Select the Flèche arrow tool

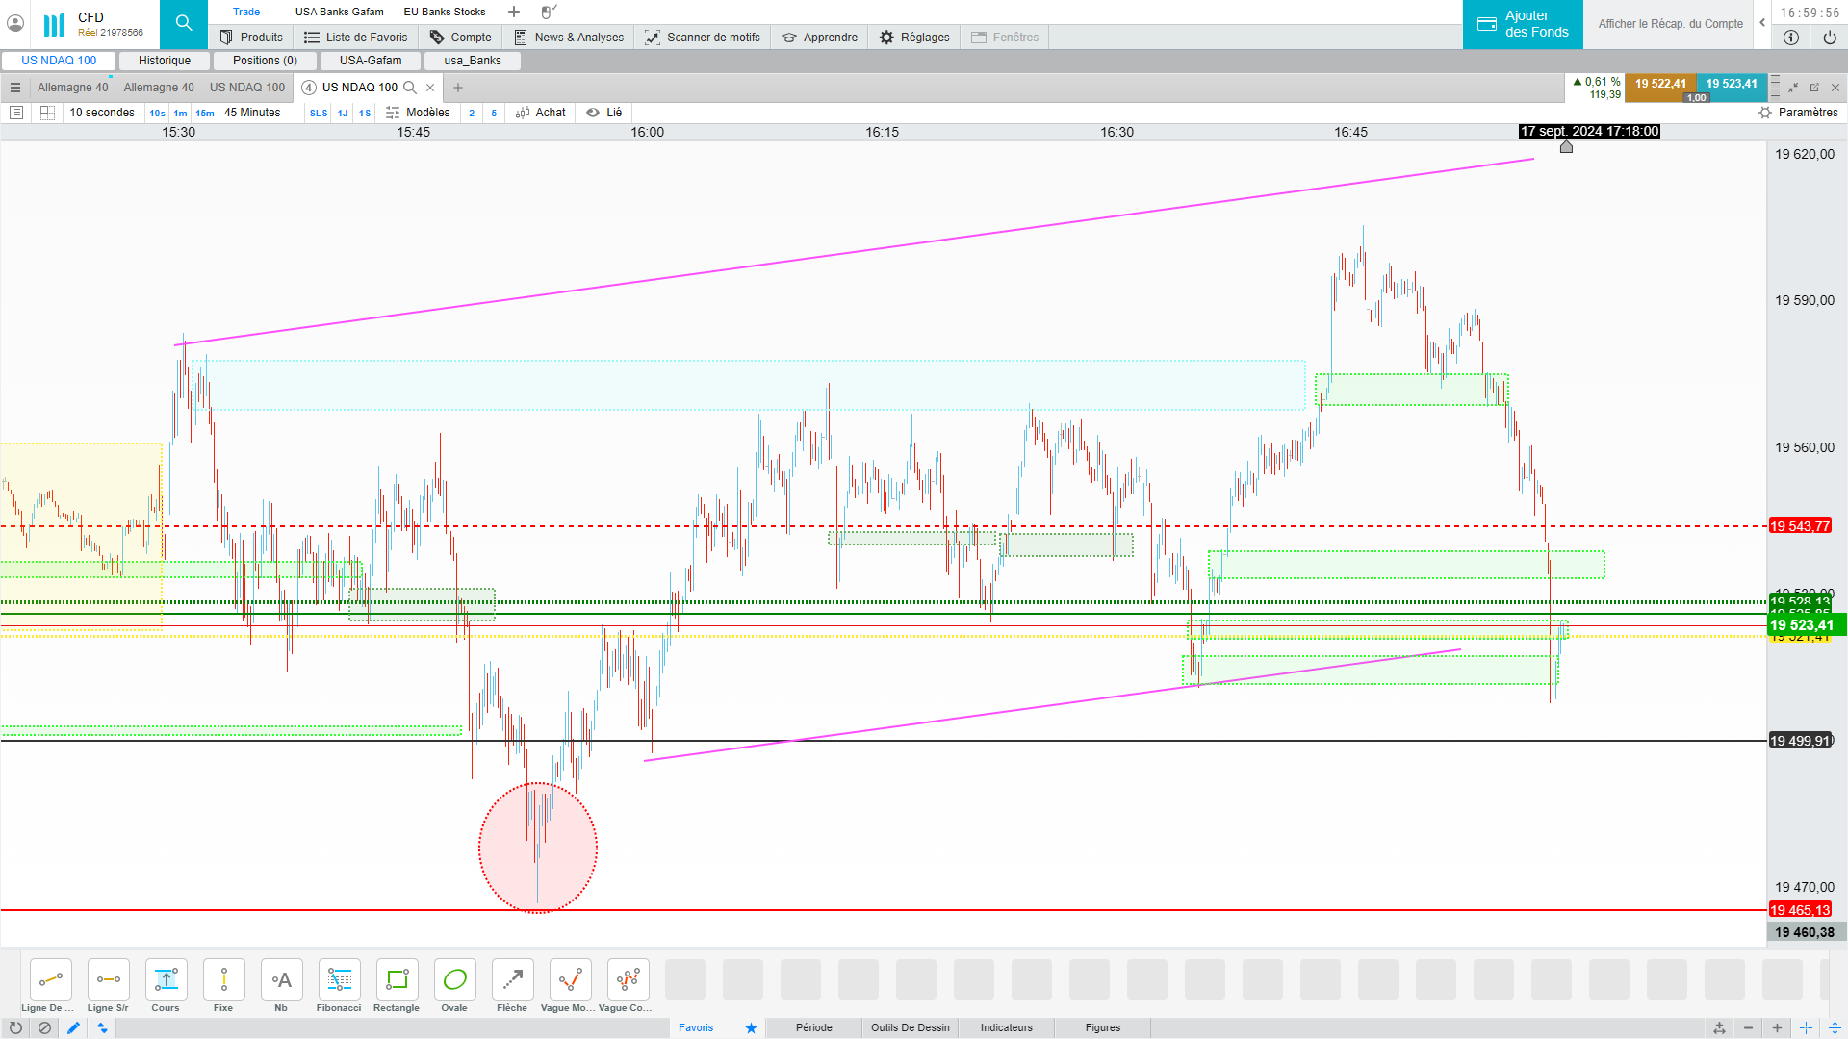point(512,980)
